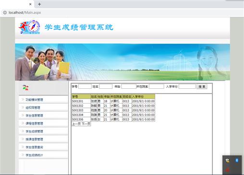Viewport: 244px width, 175px height.
Task: Focus the 入学年份 input field
Action: tap(187, 86)
